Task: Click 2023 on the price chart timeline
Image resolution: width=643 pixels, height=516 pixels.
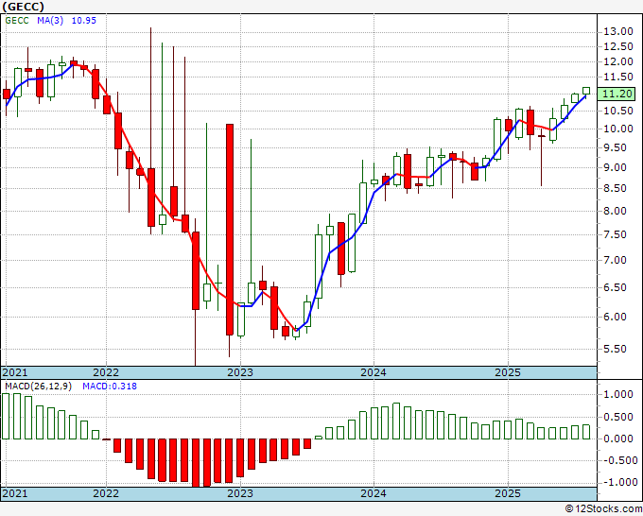Action: (240, 372)
